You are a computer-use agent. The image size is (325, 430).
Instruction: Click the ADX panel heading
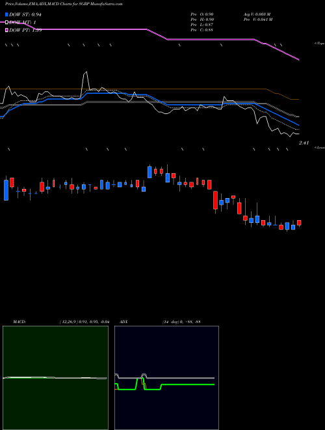tap(124, 322)
